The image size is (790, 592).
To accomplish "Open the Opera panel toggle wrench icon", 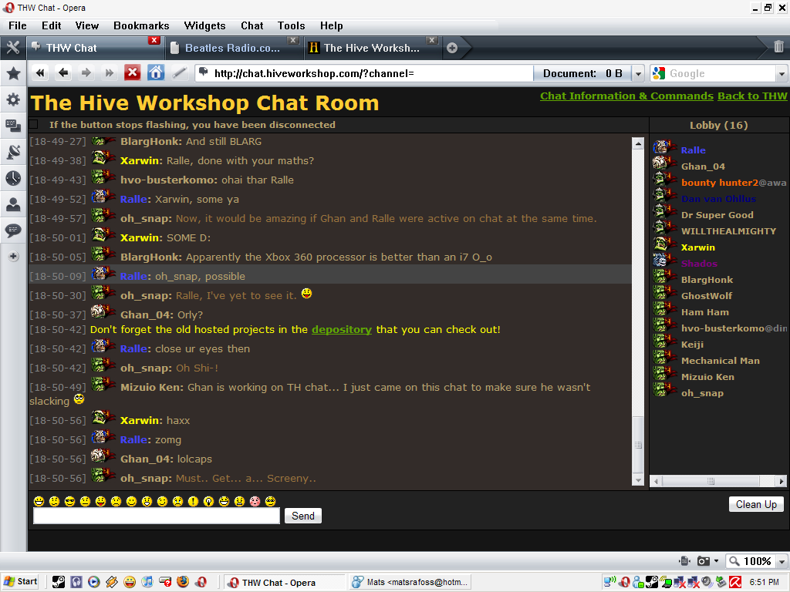I will click(13, 48).
